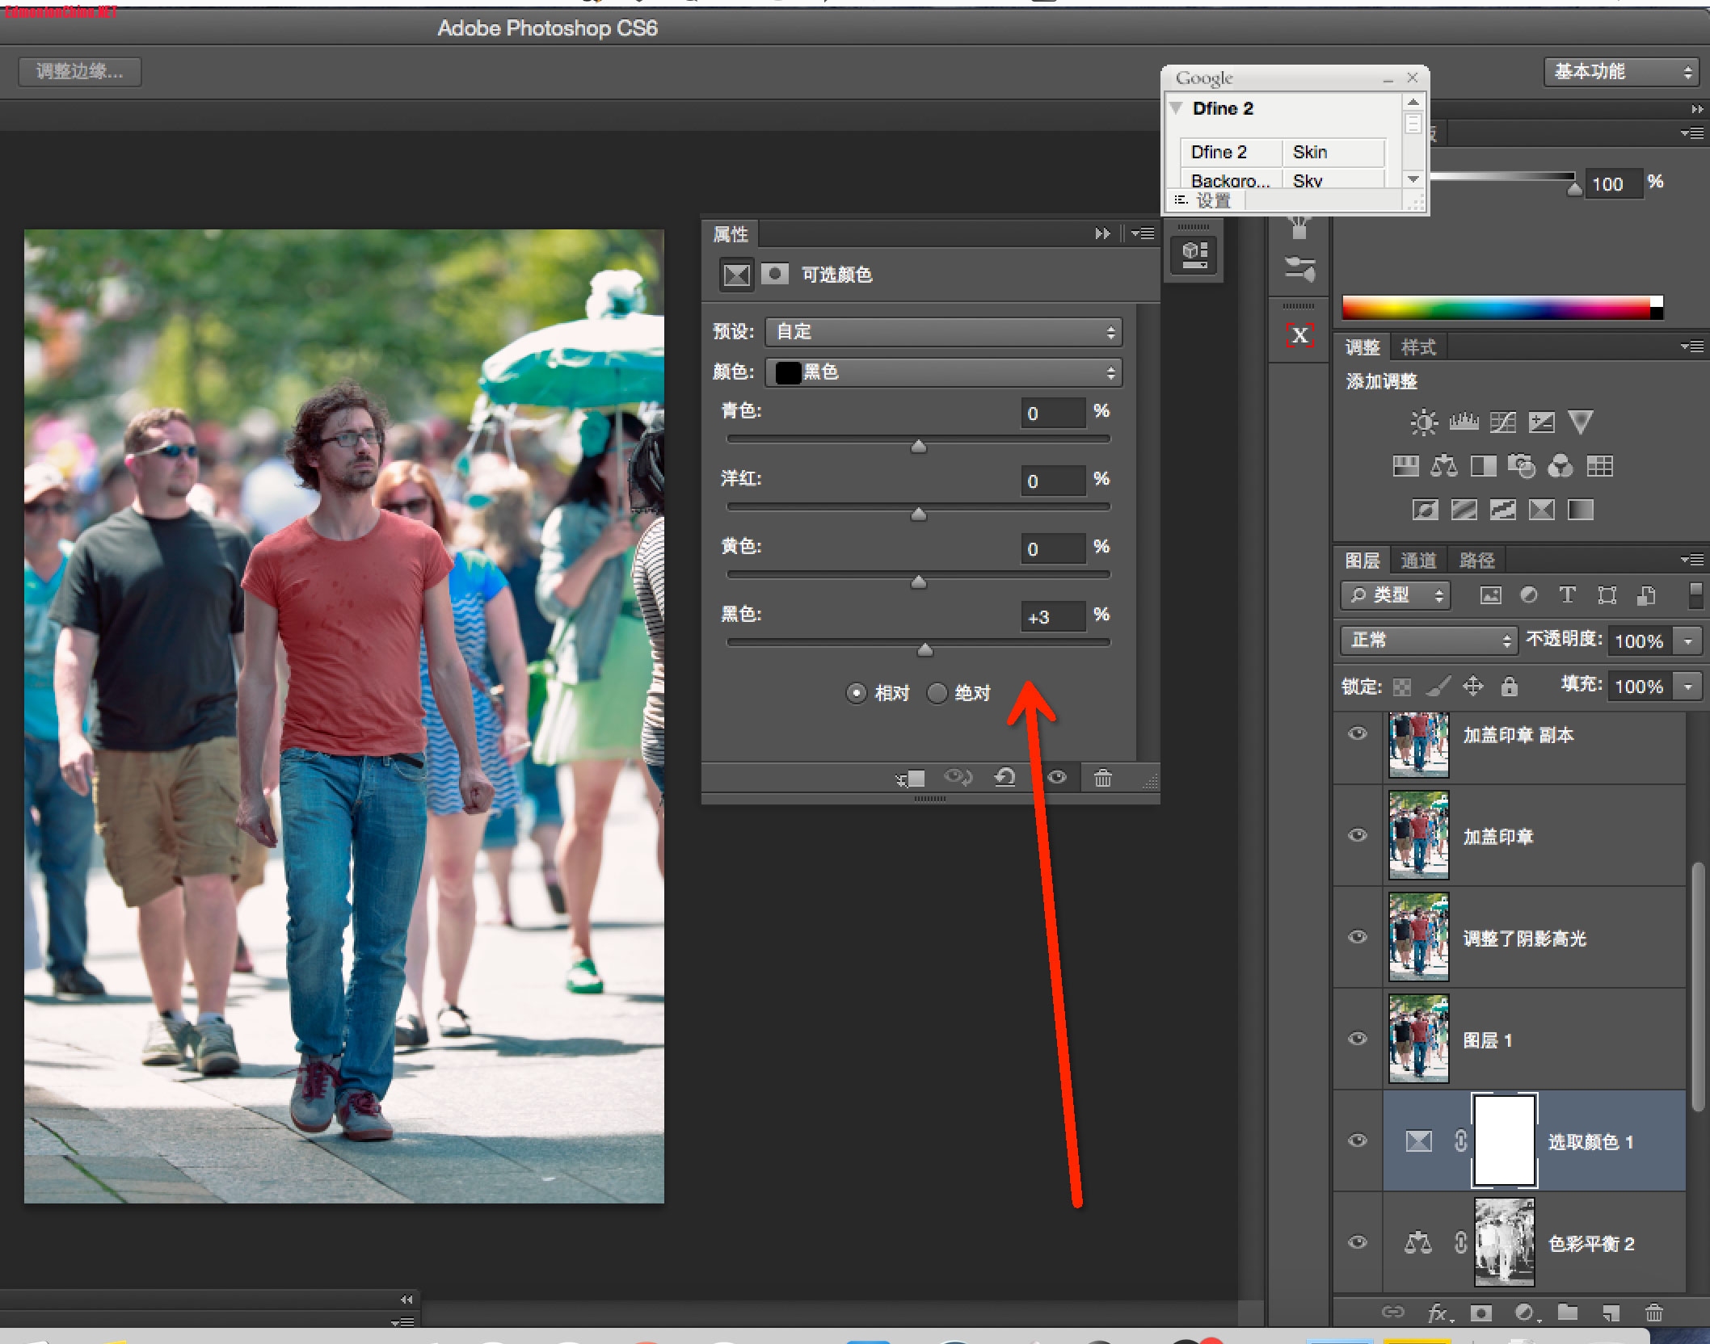Filter layers by smart object icon
The width and height of the screenshot is (1710, 1344).
pyautogui.click(x=1646, y=595)
